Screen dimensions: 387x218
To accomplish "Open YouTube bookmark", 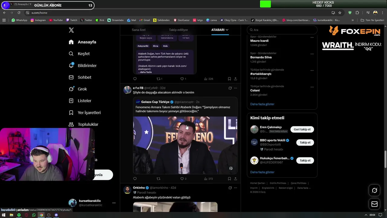I will click(x=56, y=20).
